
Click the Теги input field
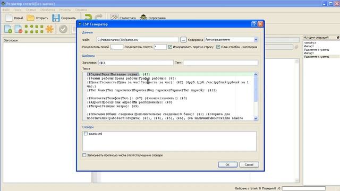220,63
